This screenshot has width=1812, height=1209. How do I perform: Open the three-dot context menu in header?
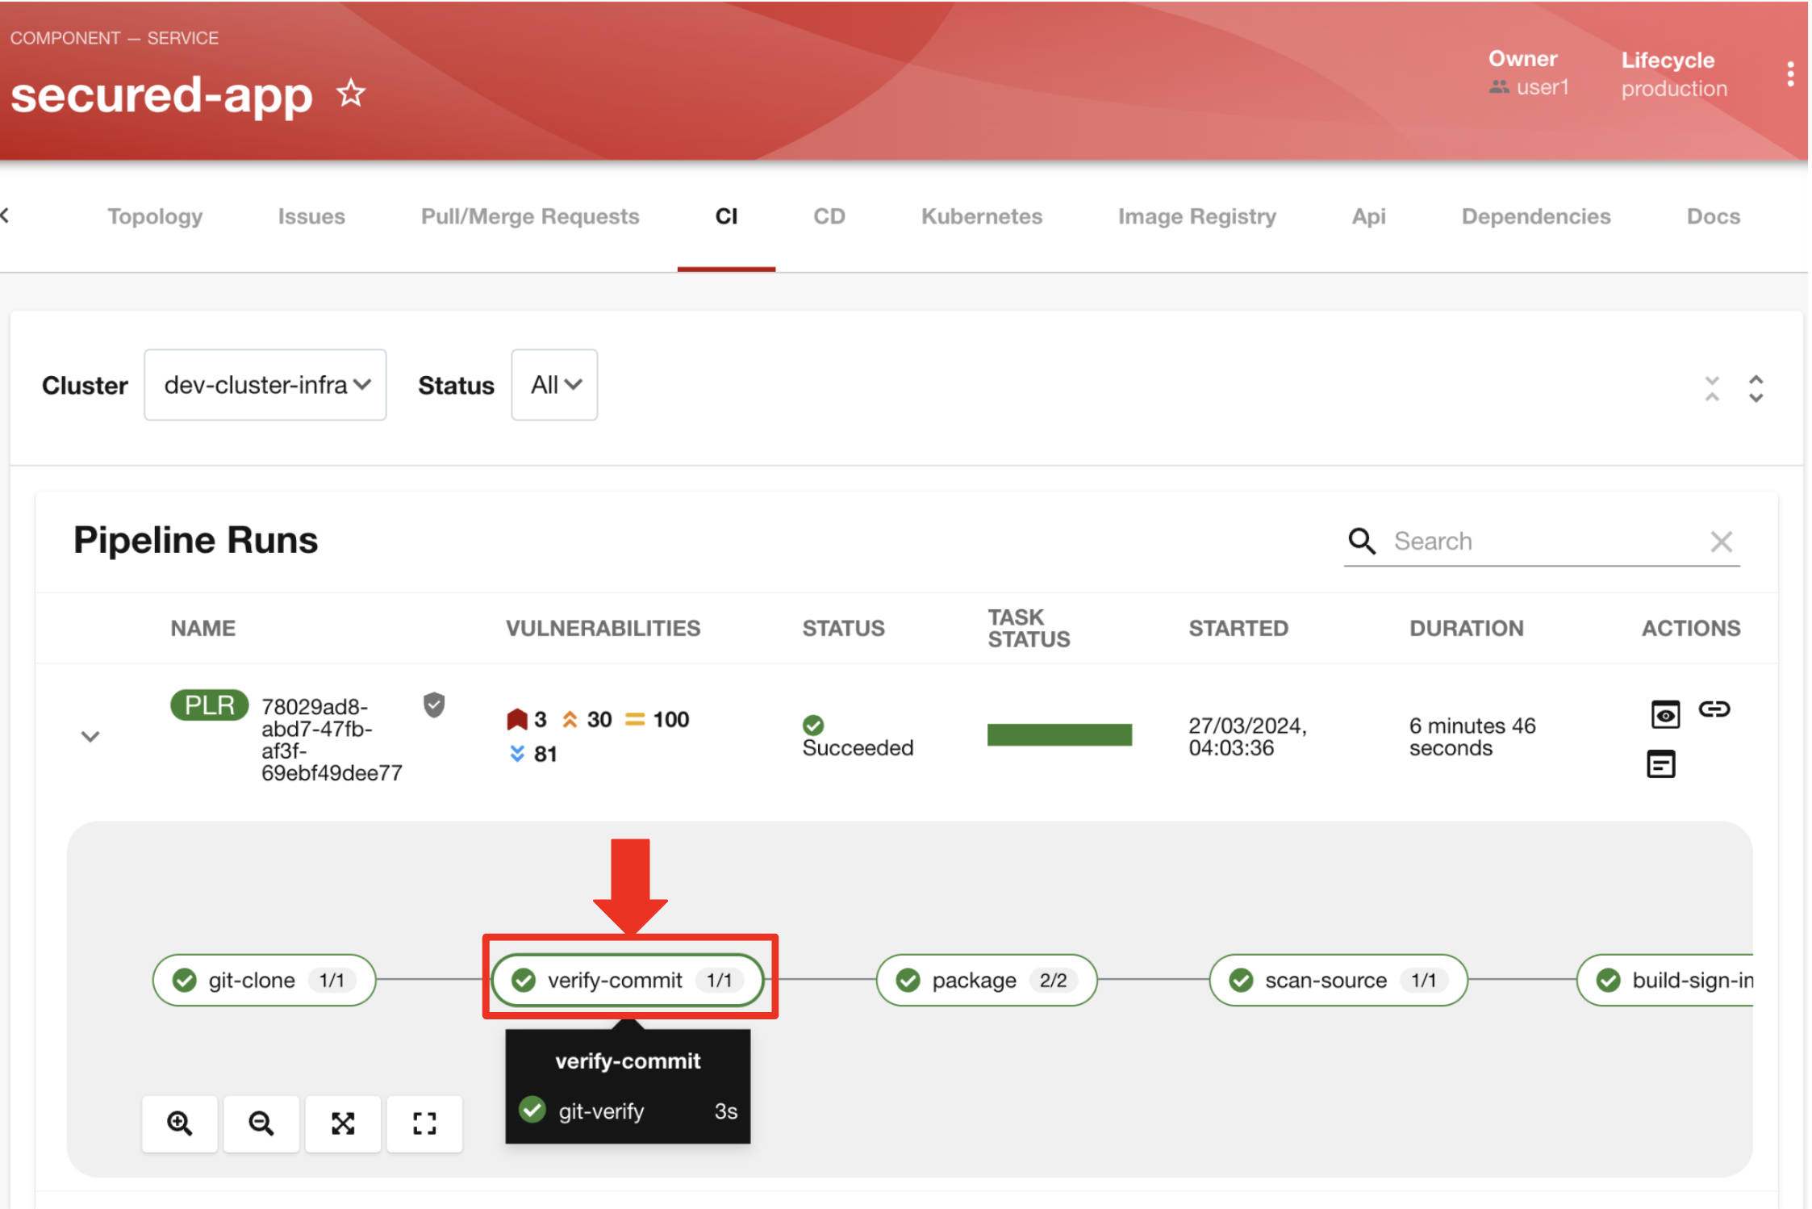point(1790,74)
